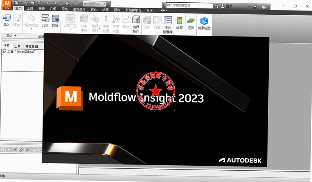Open the quick access toolbar customize arrow

tap(108, 4)
